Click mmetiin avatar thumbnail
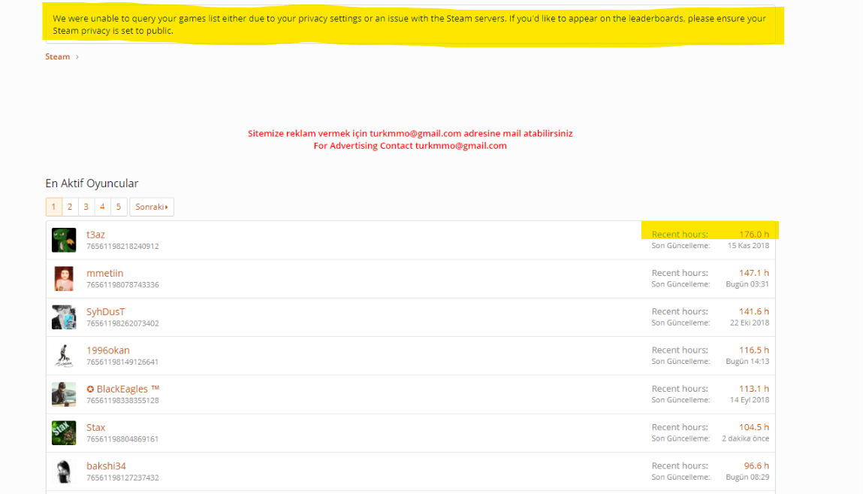 coord(64,279)
